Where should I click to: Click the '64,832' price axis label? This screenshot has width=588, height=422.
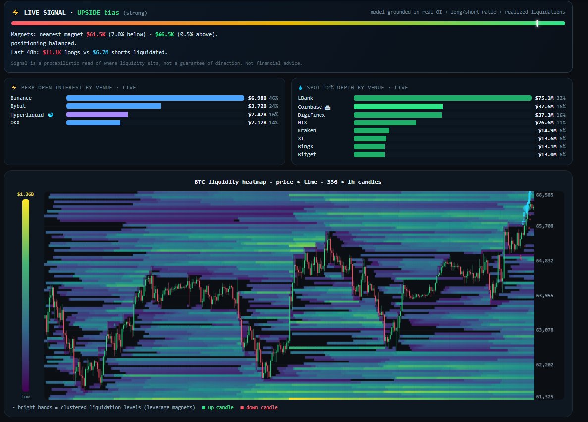544,261
